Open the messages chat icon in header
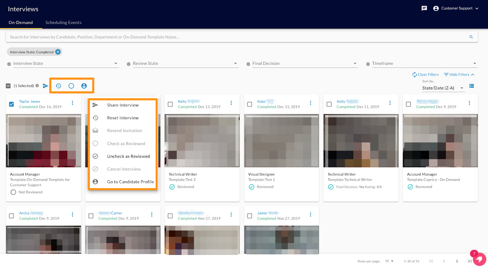The height and width of the screenshot is (268, 488). [x=424, y=9]
